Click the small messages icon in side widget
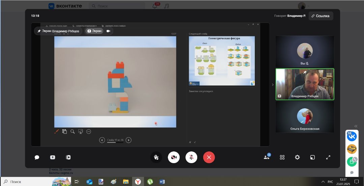Screen dimensions: 364x186 (x=352, y=173)
